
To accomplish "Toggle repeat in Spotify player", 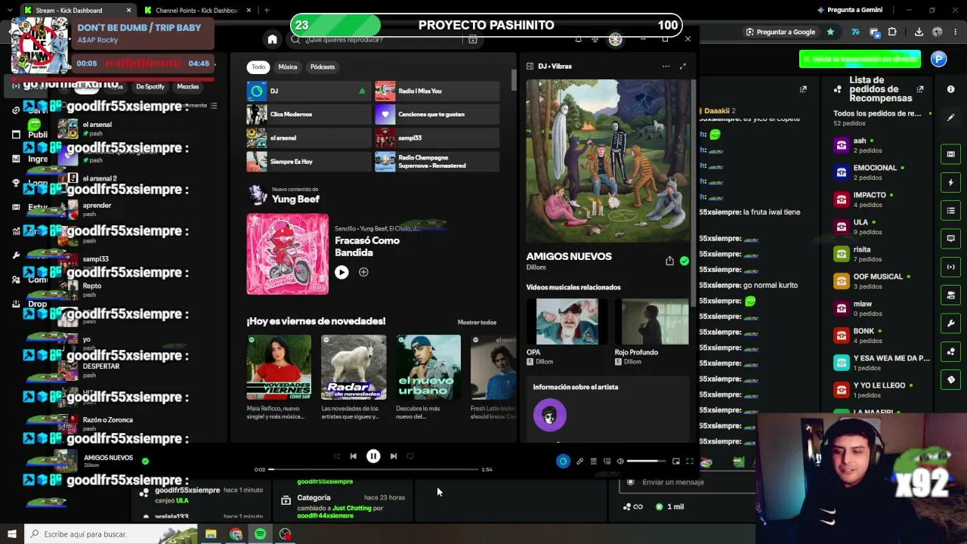I will coord(410,456).
